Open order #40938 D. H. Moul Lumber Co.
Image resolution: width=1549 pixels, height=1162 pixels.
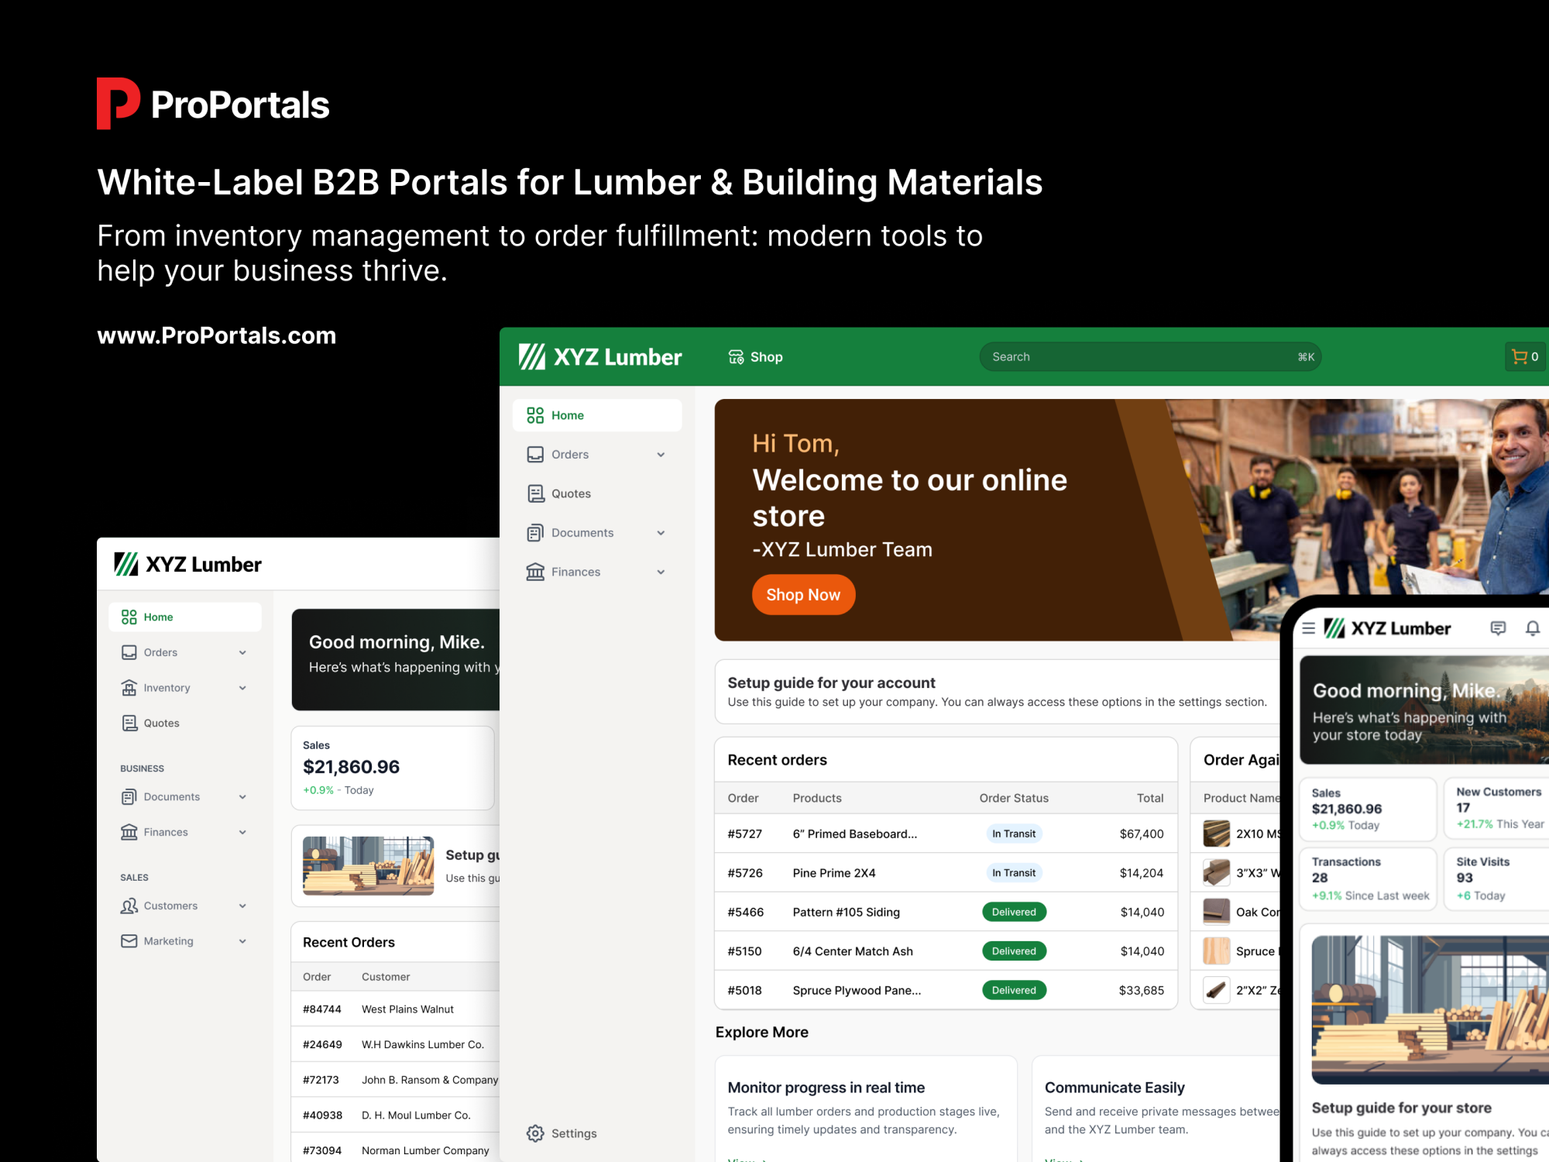click(395, 1116)
